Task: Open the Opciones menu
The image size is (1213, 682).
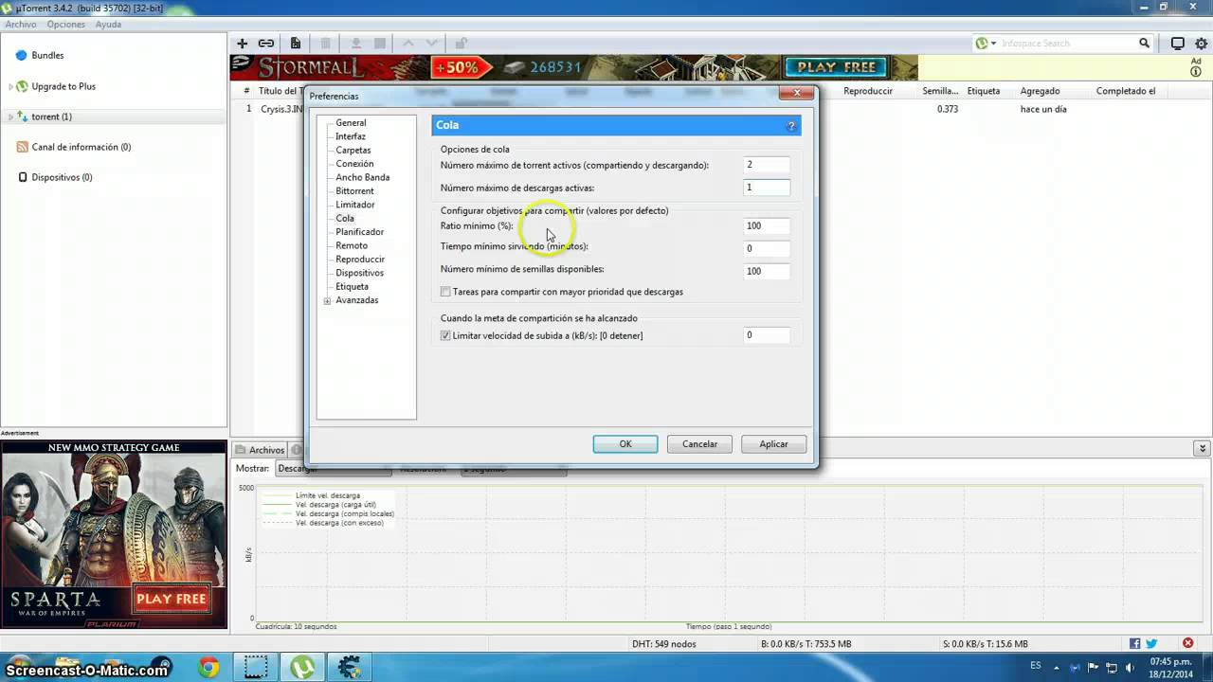Action: (x=65, y=24)
